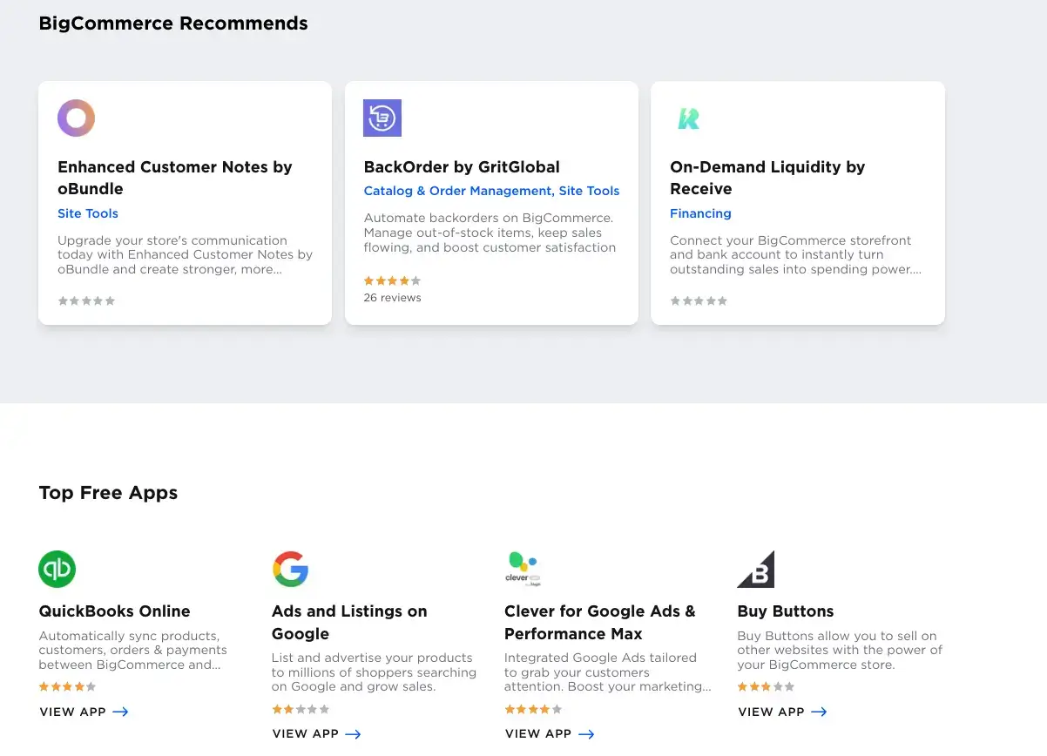Screen dimensions: 1047x756
Task: Click the Catalog & Order Management category link
Action: coord(458,191)
